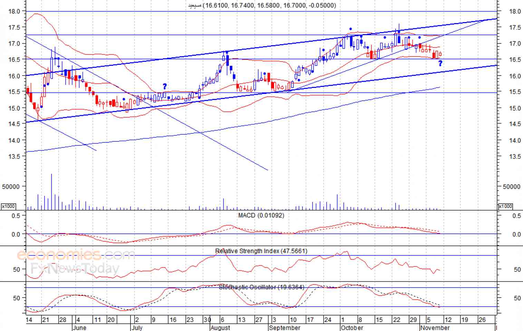Click the blue question mark near July

165,87
